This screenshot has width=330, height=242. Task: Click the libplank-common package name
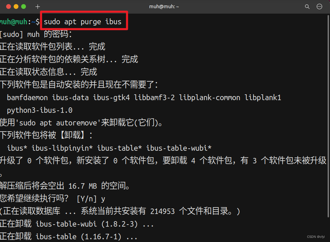[x=210, y=98]
